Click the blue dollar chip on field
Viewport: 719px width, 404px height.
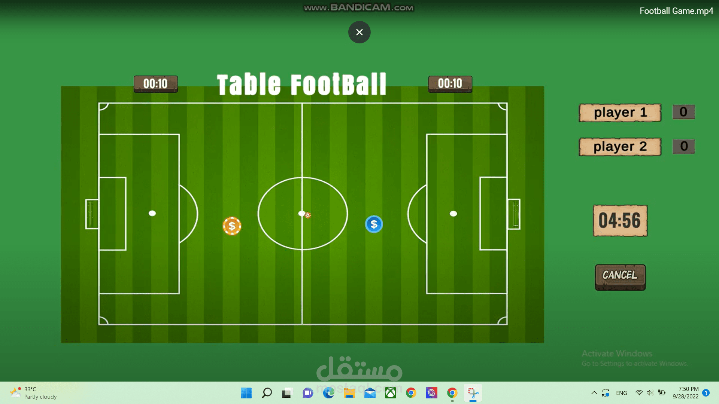pyautogui.click(x=374, y=224)
